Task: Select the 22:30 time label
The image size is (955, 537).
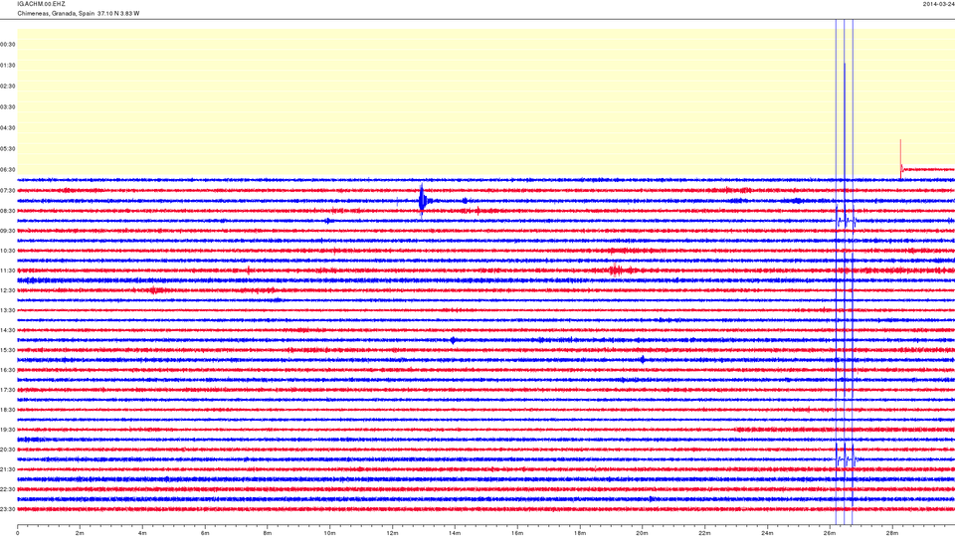Action: click(8, 489)
